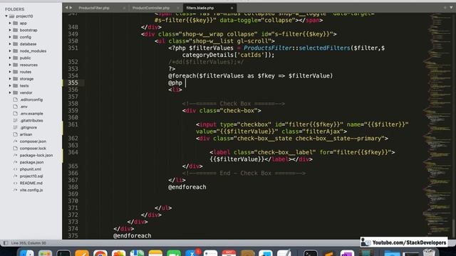The width and height of the screenshot is (456, 256).
Task: Expand the node_modules folder arrow
Action: (10, 51)
